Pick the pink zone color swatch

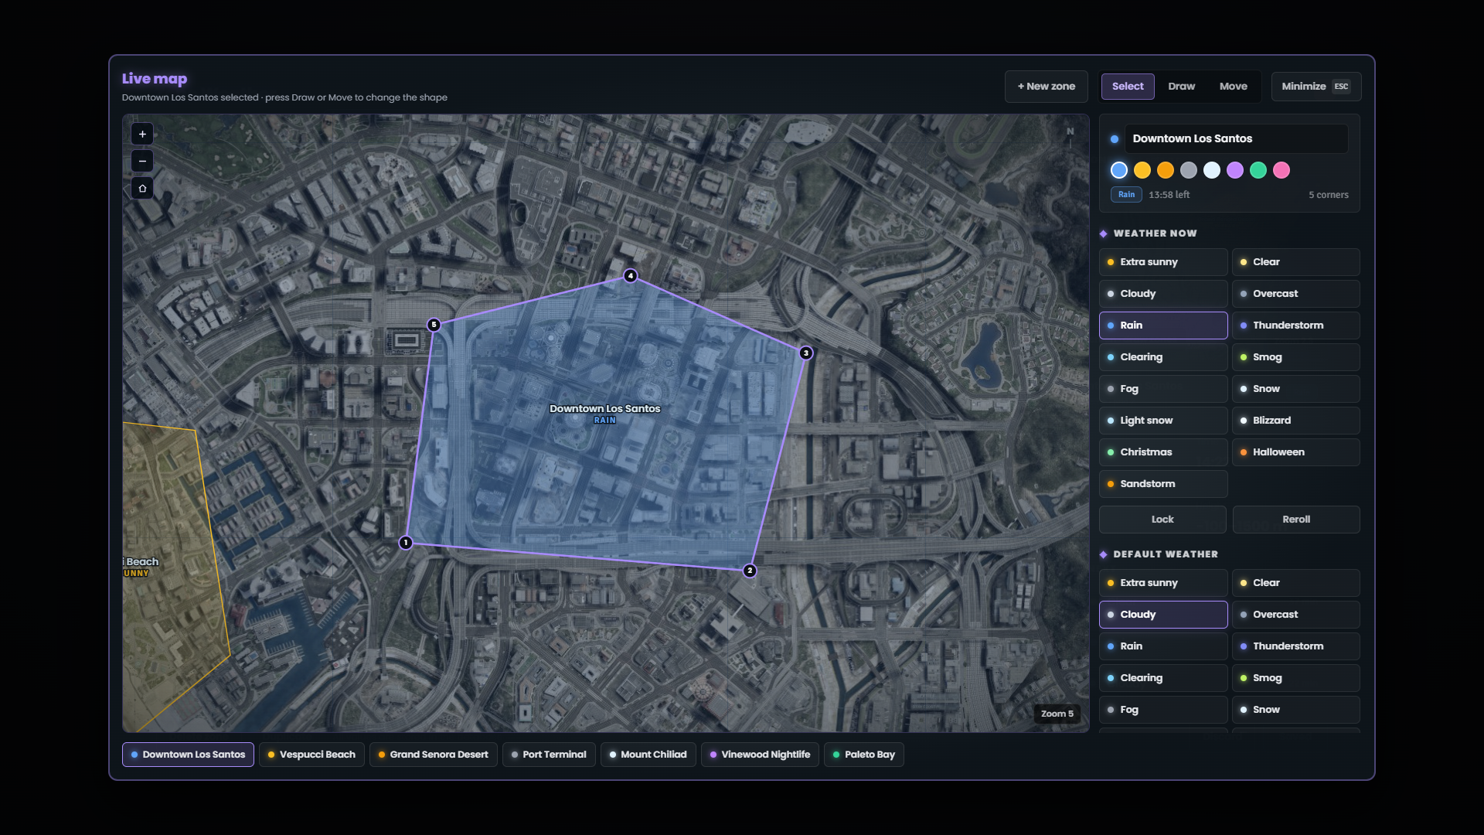coord(1281,170)
